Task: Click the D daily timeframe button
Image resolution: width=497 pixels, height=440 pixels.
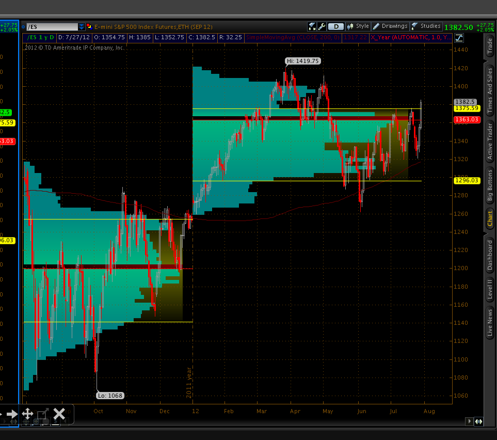Action: [x=335, y=27]
